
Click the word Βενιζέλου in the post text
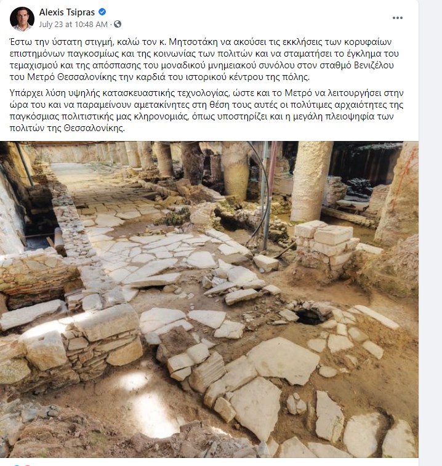coord(373,65)
